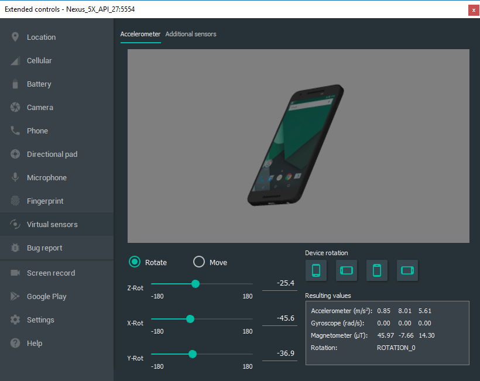Close the Extended controls window
This screenshot has width=480, height=381.
coord(474,10)
